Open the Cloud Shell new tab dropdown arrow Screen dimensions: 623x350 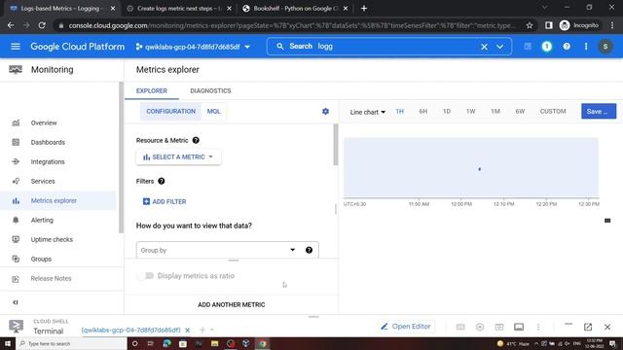(x=212, y=330)
